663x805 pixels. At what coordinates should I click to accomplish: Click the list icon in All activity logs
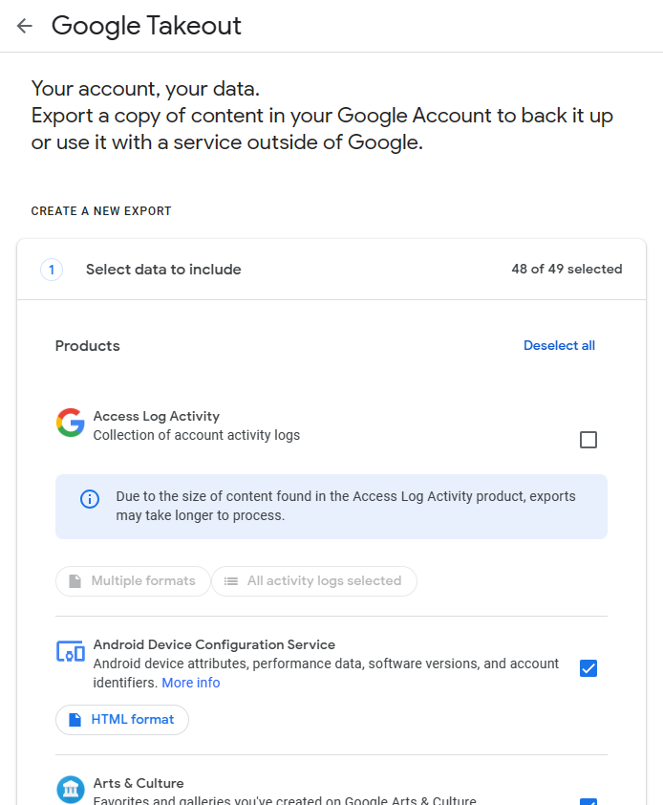click(231, 581)
